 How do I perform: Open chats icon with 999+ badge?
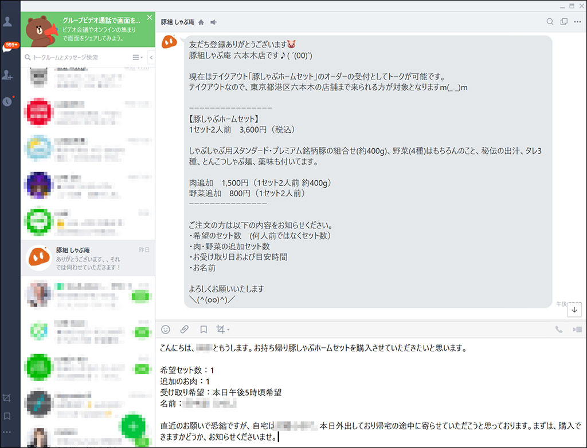[9, 47]
